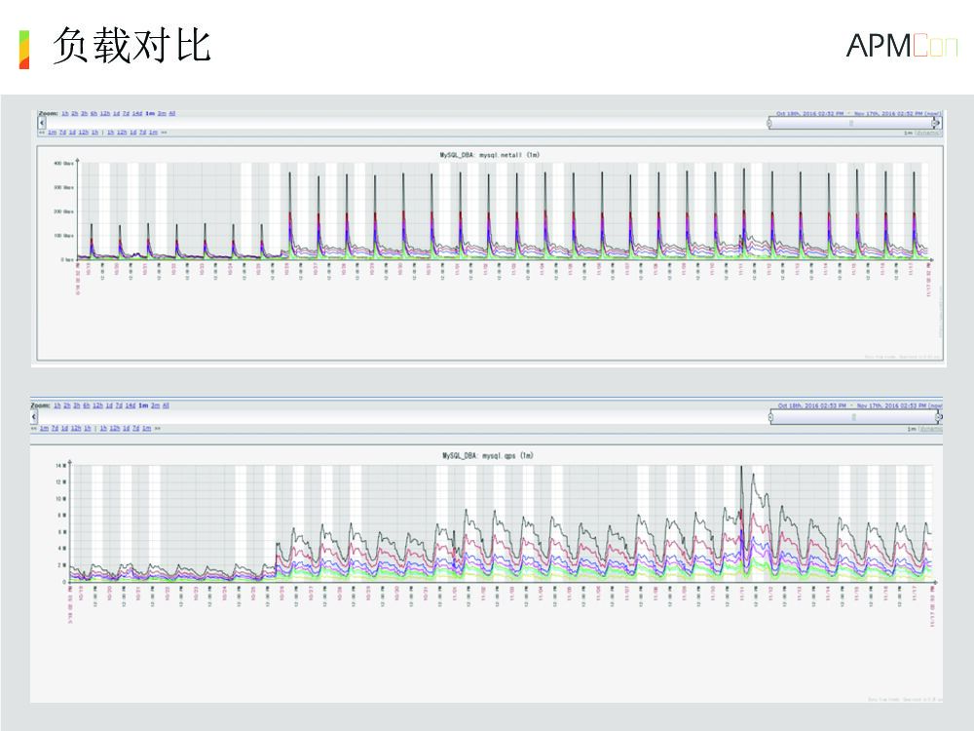Set zoom to 6h in the qps graph

point(87,405)
